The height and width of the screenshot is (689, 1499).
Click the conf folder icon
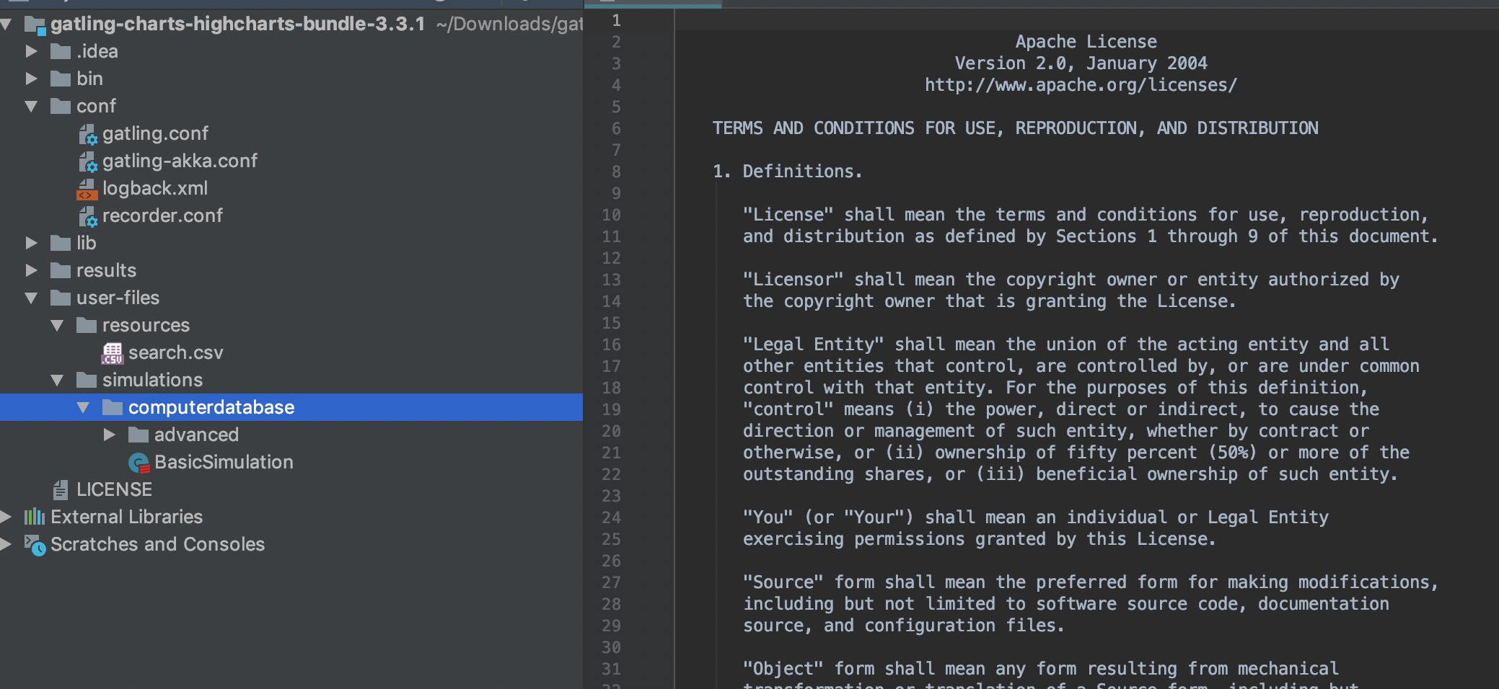tap(61, 106)
